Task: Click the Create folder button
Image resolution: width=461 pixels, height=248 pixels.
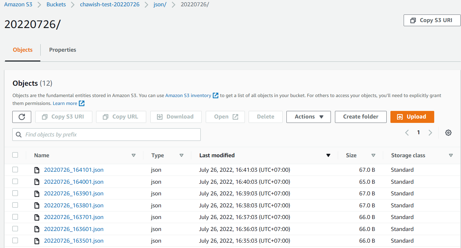Action: 360,117
